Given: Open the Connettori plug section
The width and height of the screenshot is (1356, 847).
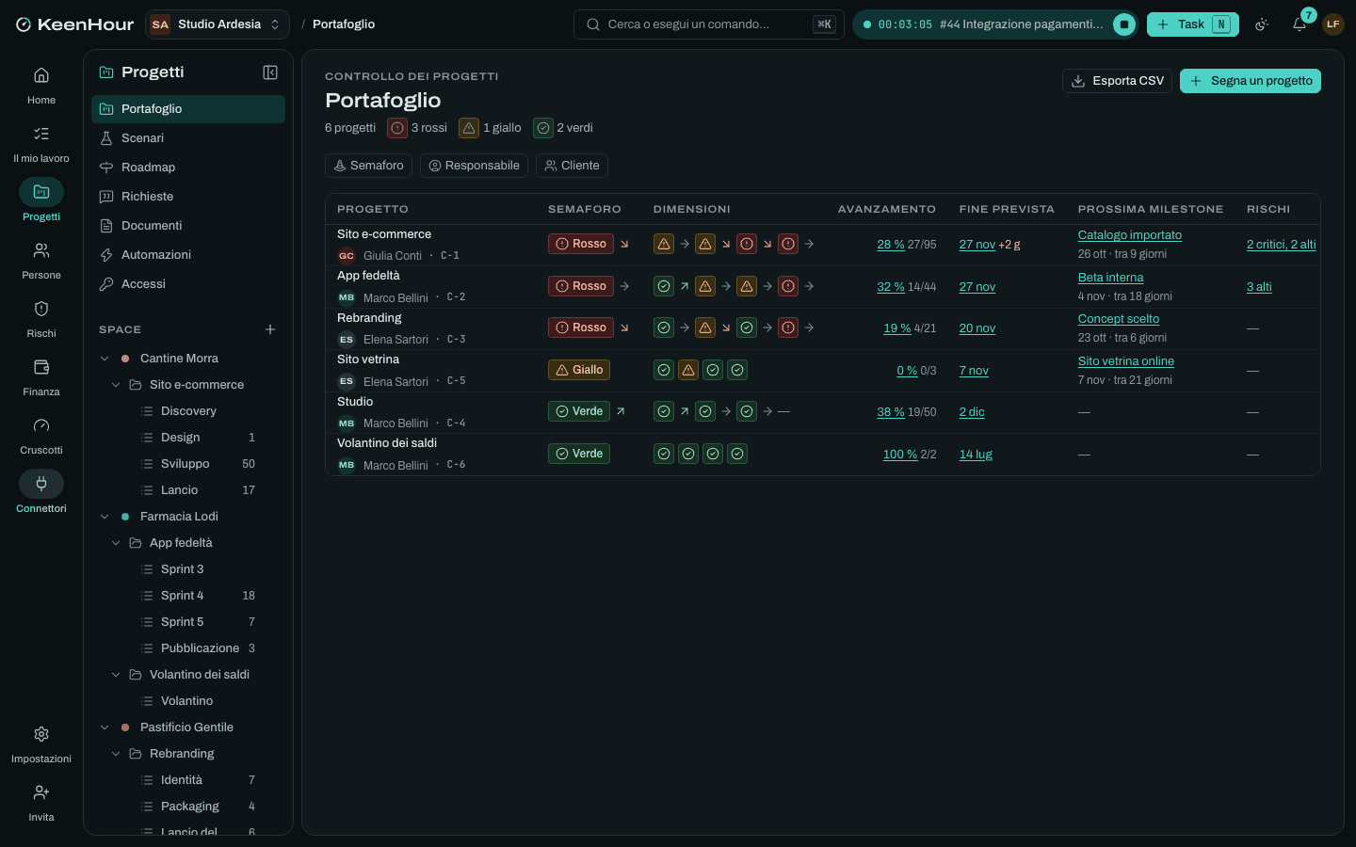Looking at the screenshot, I should pos(41,493).
